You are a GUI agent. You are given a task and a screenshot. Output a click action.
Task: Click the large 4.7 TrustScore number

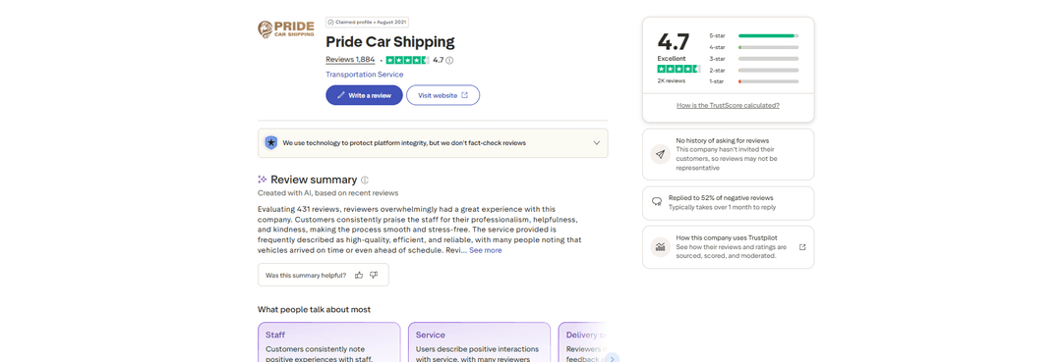click(674, 42)
